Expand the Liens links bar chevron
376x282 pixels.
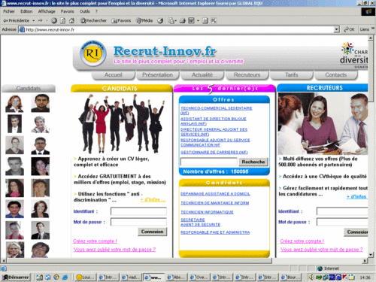click(x=373, y=29)
